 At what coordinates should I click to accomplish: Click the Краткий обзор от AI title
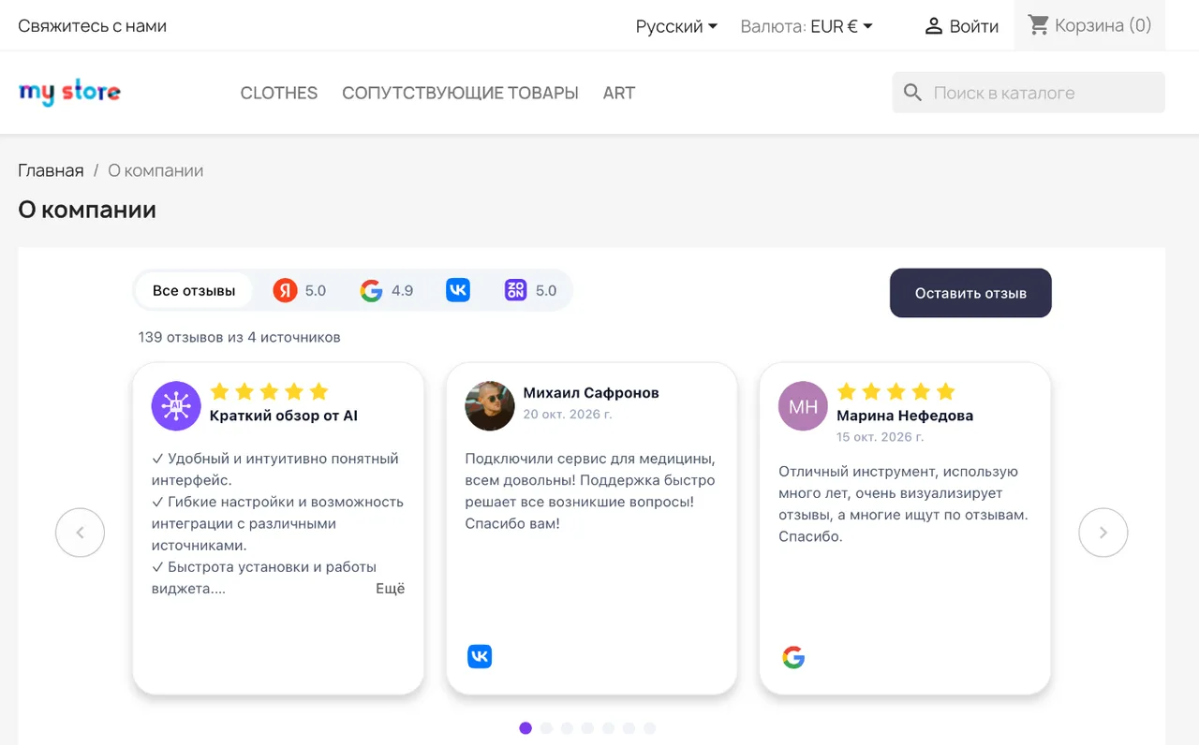pyautogui.click(x=284, y=416)
